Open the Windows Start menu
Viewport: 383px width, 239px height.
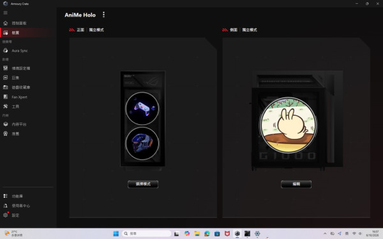[x=116, y=234]
